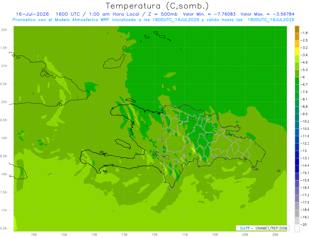
Task: Select the date text '16-Jul-2026'
Action: pos(32,14)
